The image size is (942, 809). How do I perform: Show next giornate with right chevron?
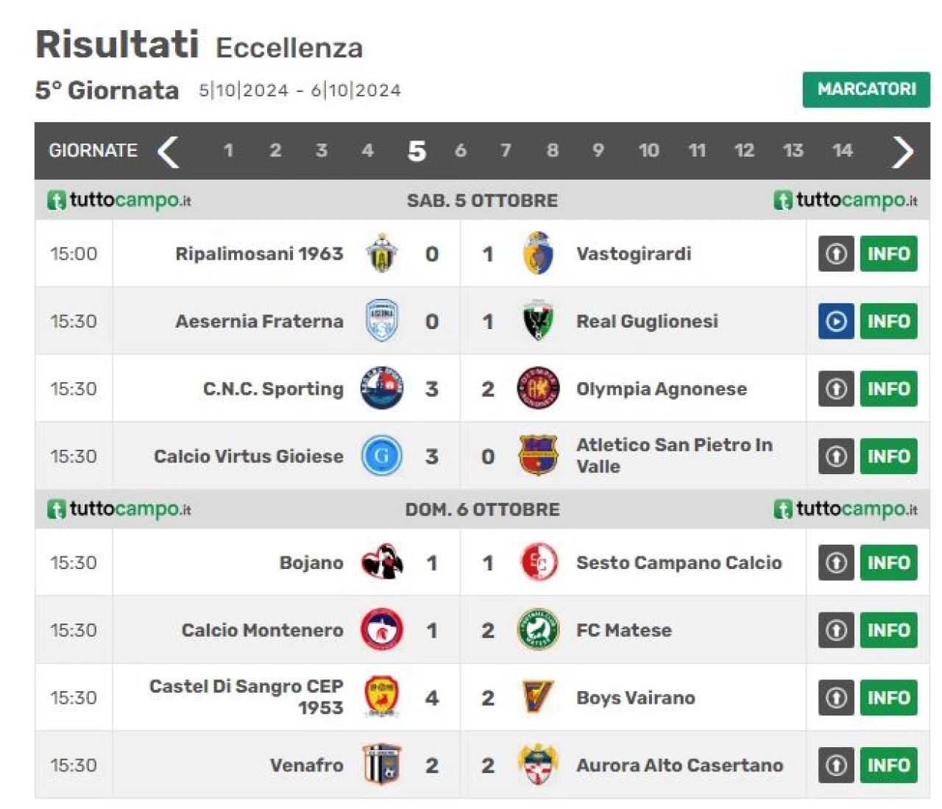[902, 152]
